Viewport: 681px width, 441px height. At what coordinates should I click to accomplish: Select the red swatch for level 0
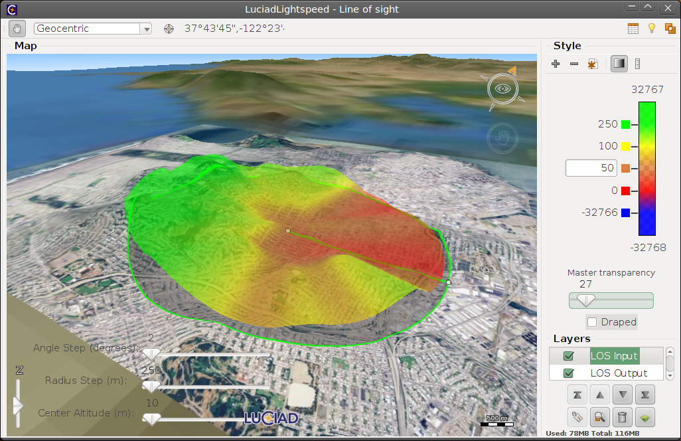pyautogui.click(x=625, y=191)
